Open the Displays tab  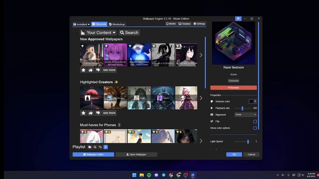[184, 24]
